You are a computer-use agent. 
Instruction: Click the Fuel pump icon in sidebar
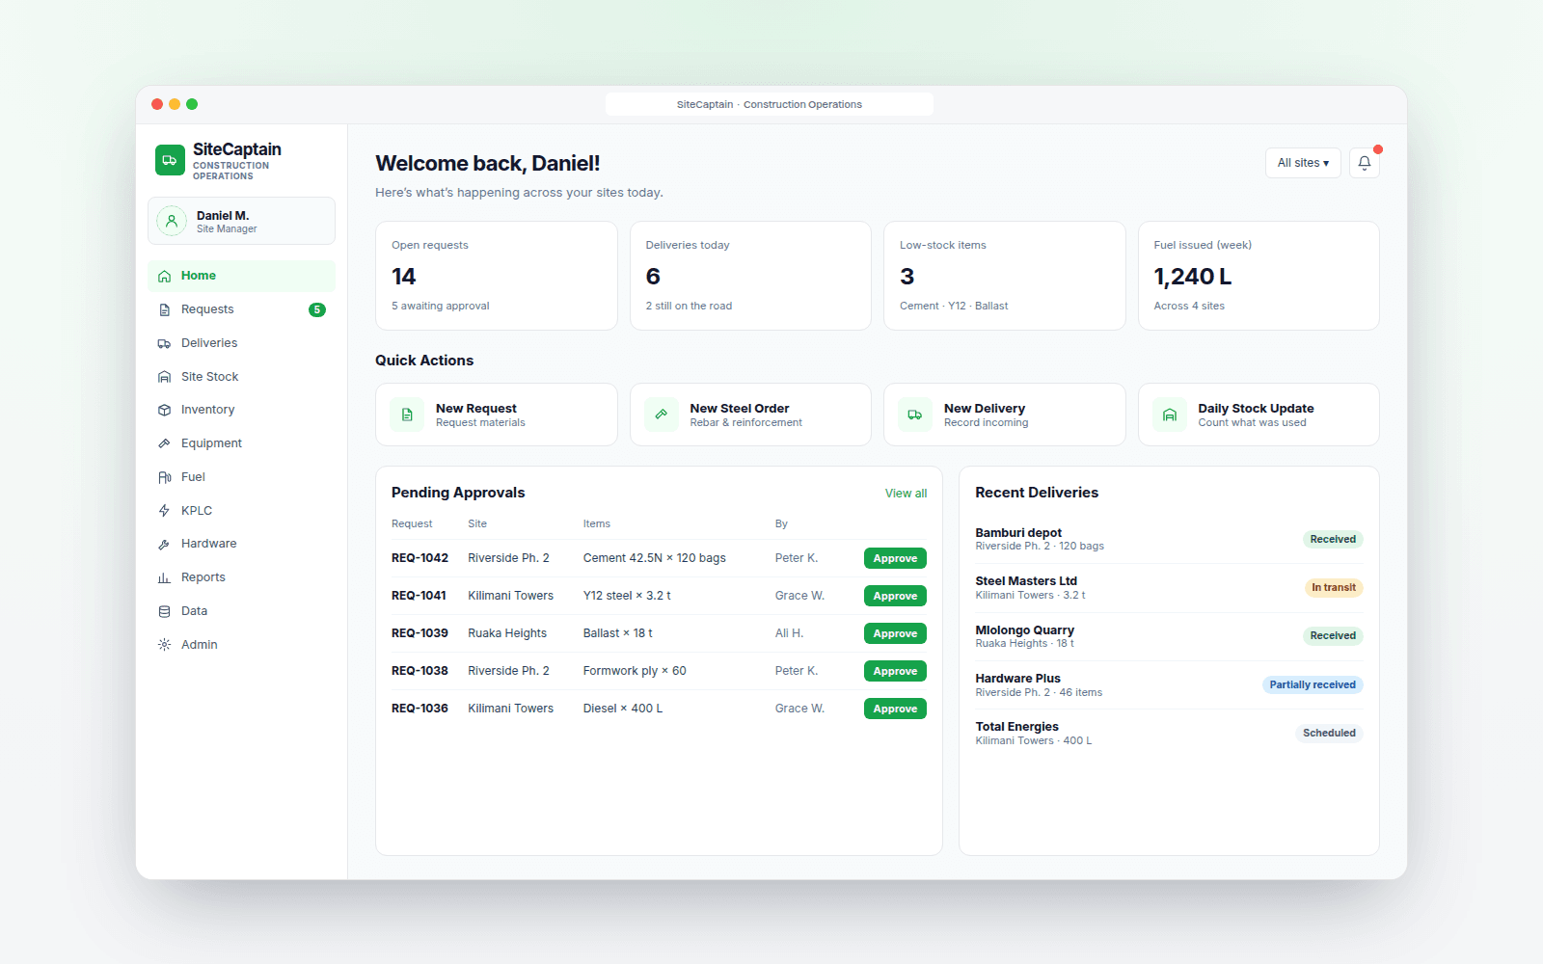(164, 477)
